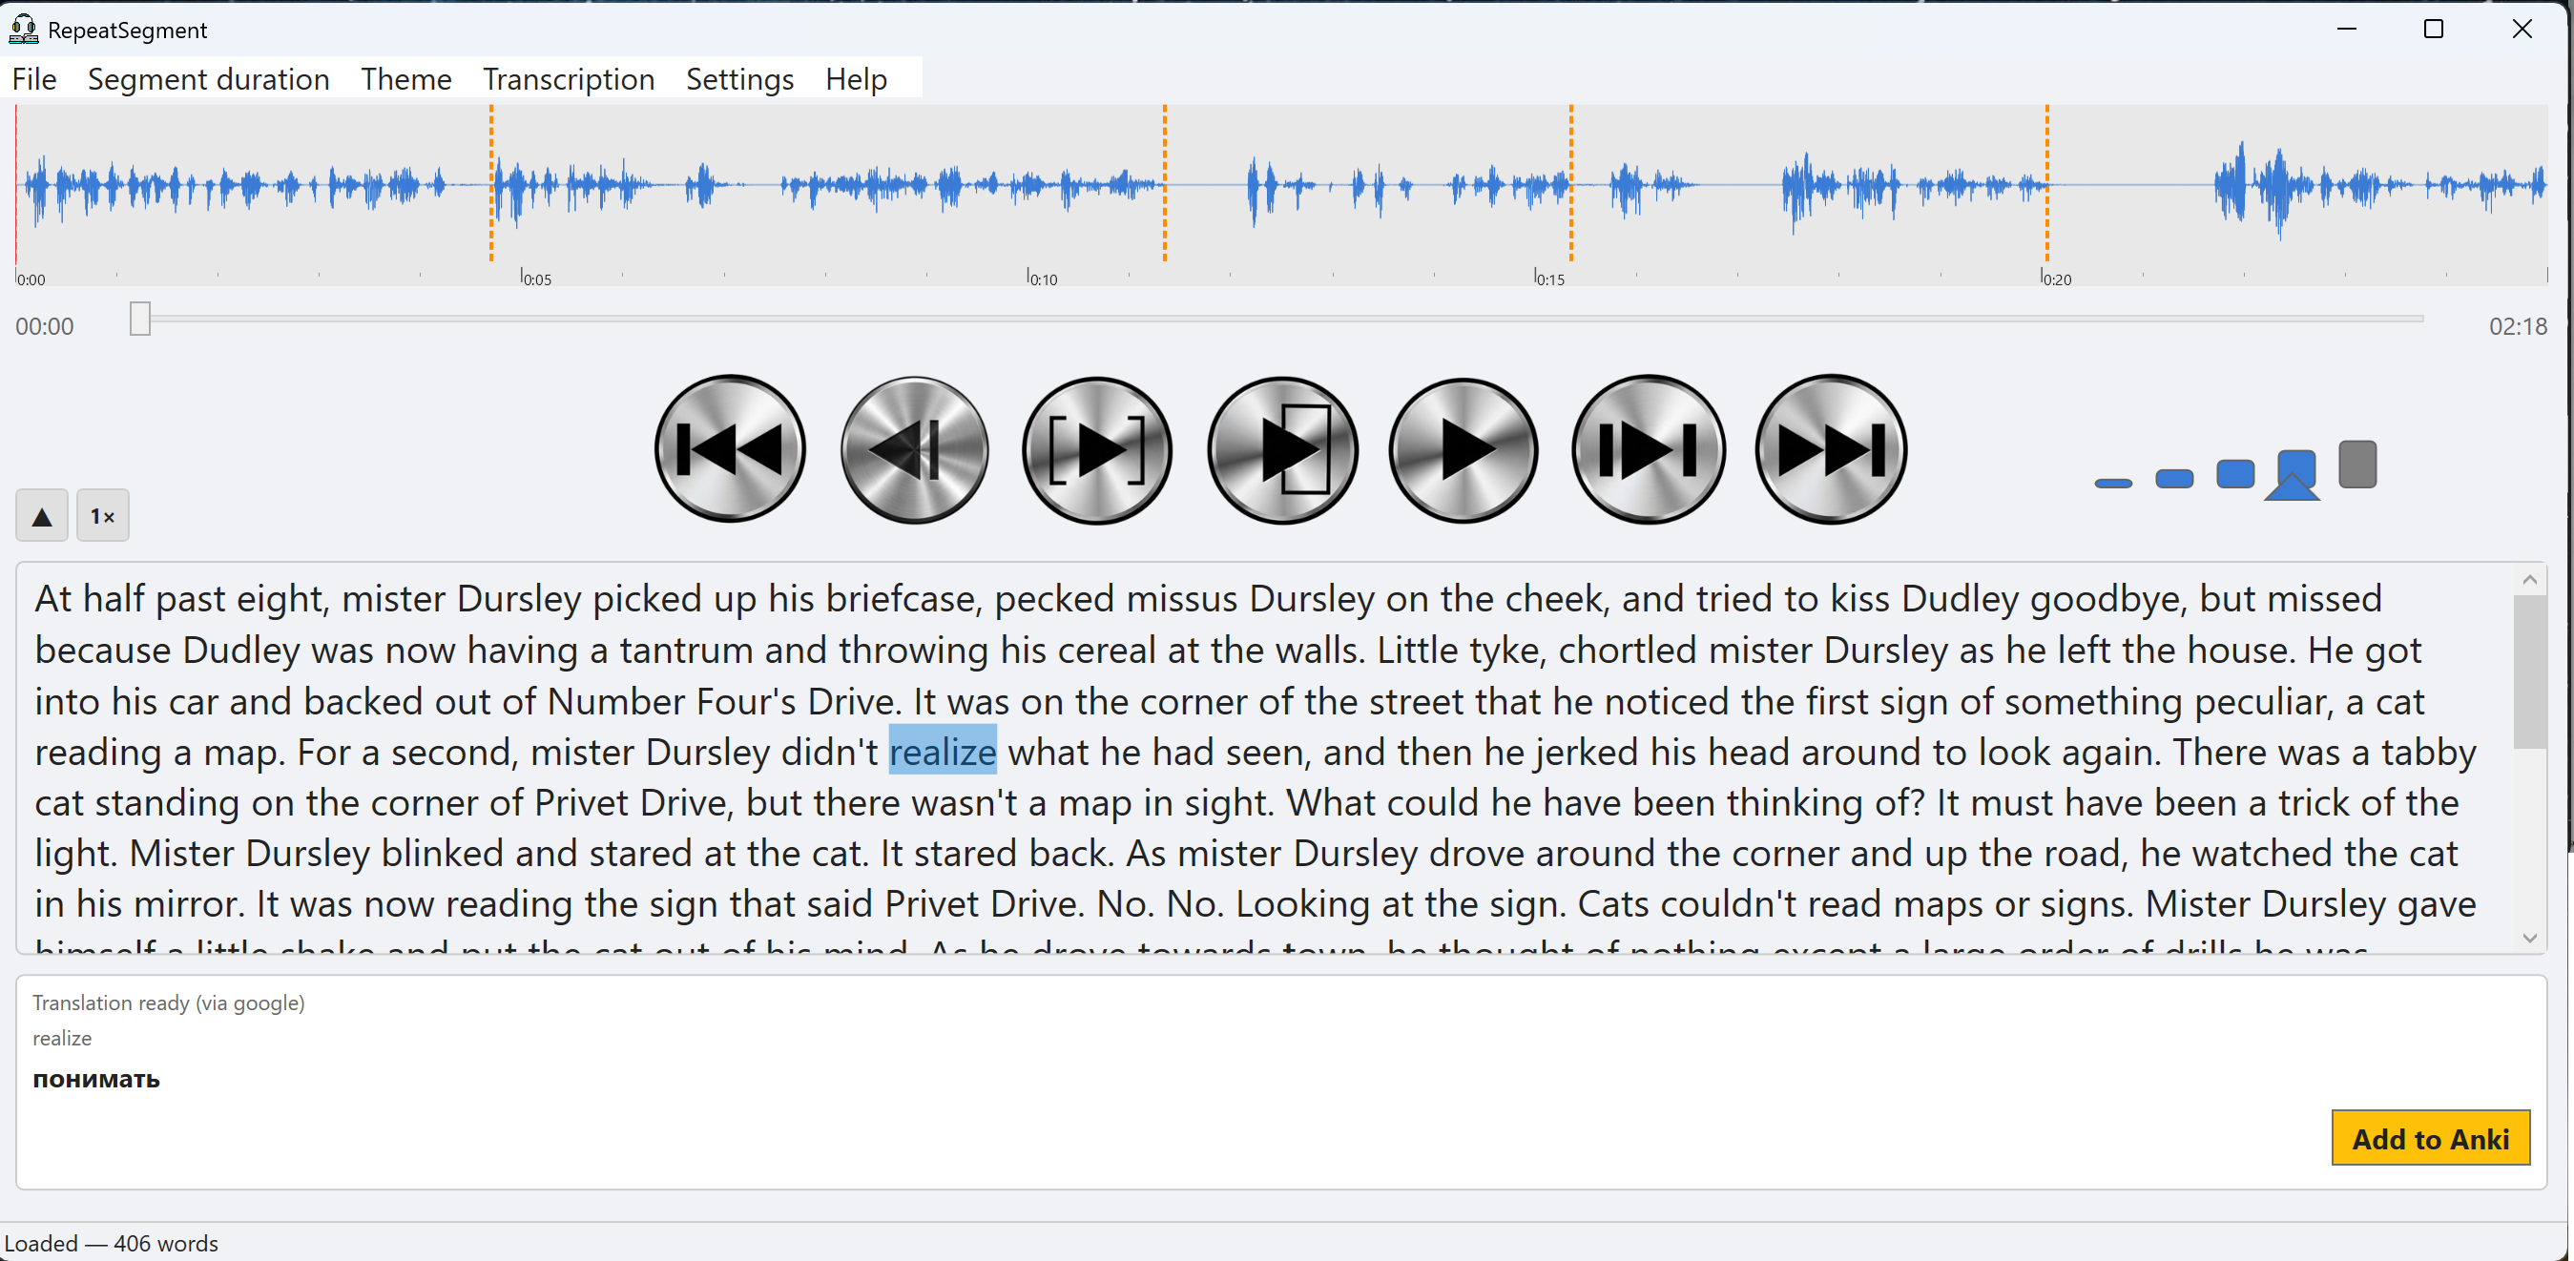Maximize the RepeatSegment window
The height and width of the screenshot is (1261, 2574).
[2434, 29]
